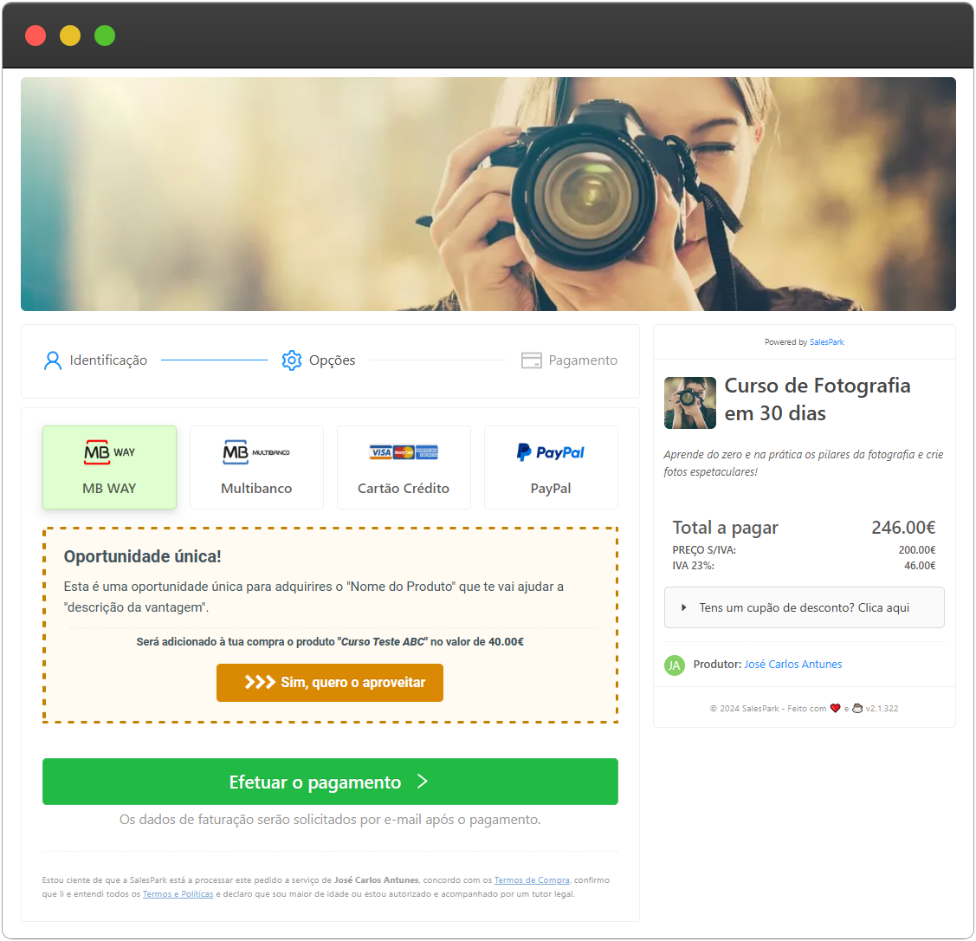The width and height of the screenshot is (976, 941).
Task: Click the JA producer avatar
Action: (x=674, y=665)
